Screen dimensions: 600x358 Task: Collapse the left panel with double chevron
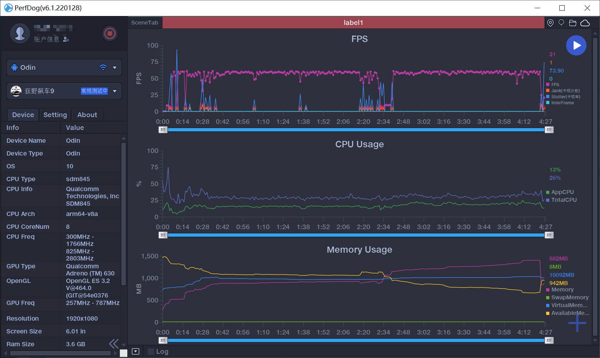point(114,344)
